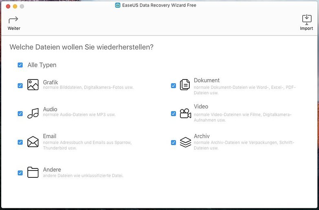The width and height of the screenshot is (319, 210).
Task: Click the Import monitor icon
Action: pos(307,20)
